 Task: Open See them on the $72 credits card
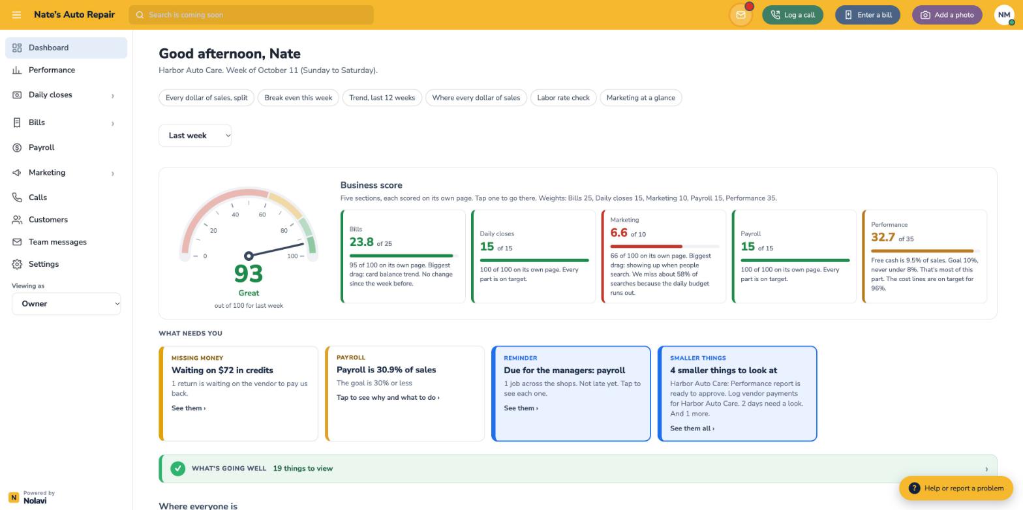point(189,408)
